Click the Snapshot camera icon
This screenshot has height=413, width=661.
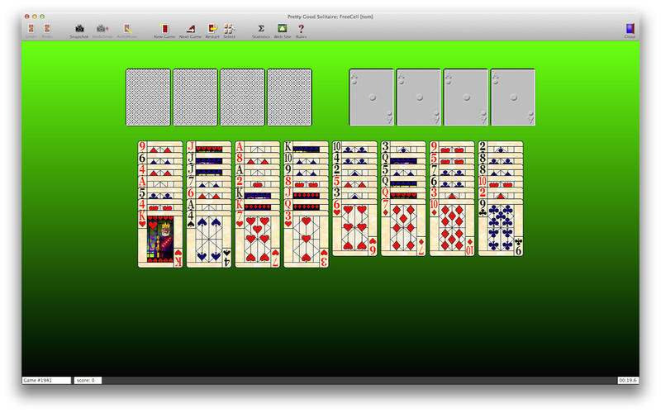click(78, 31)
